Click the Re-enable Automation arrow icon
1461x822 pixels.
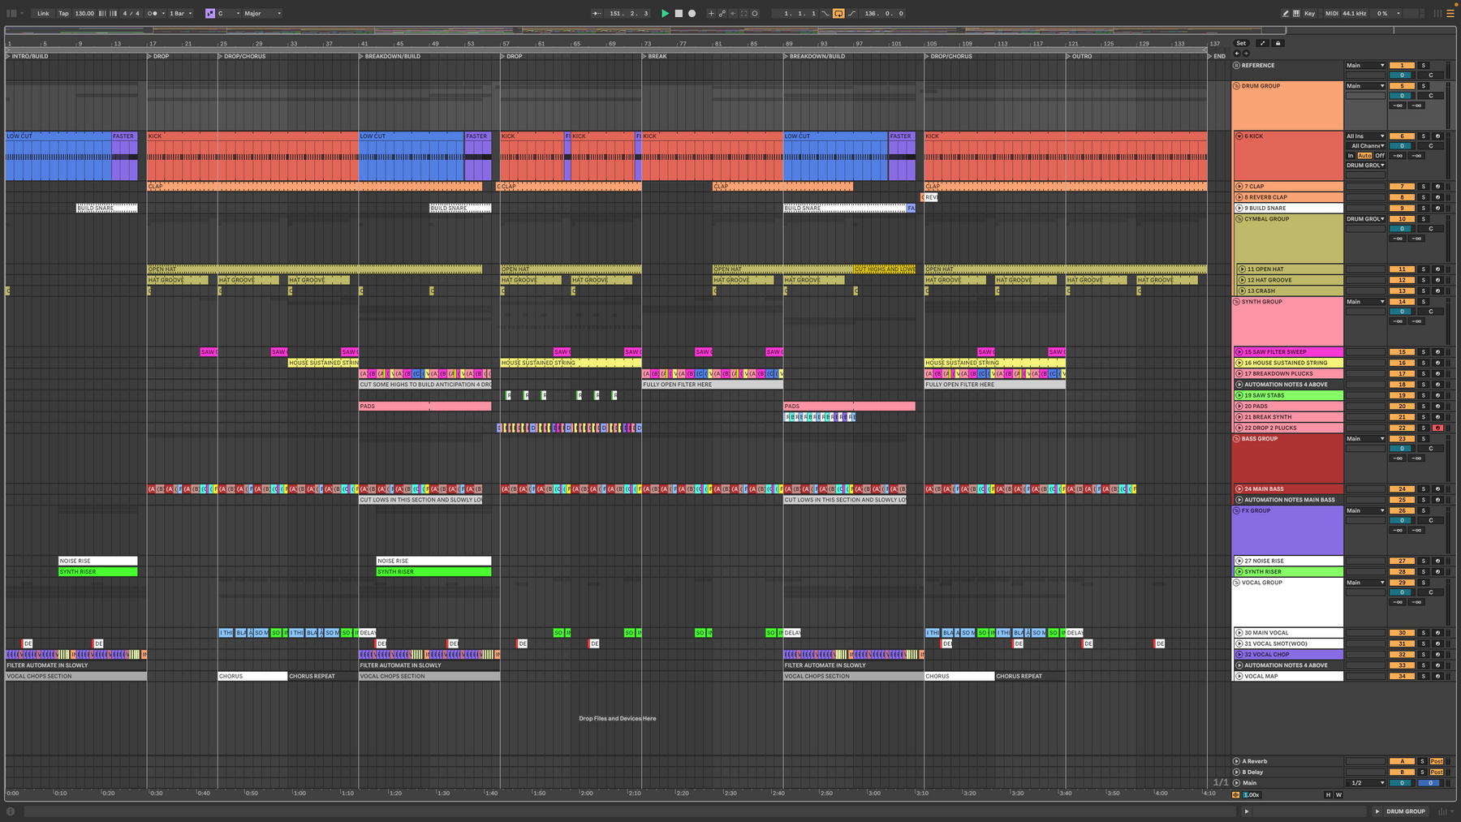732,13
